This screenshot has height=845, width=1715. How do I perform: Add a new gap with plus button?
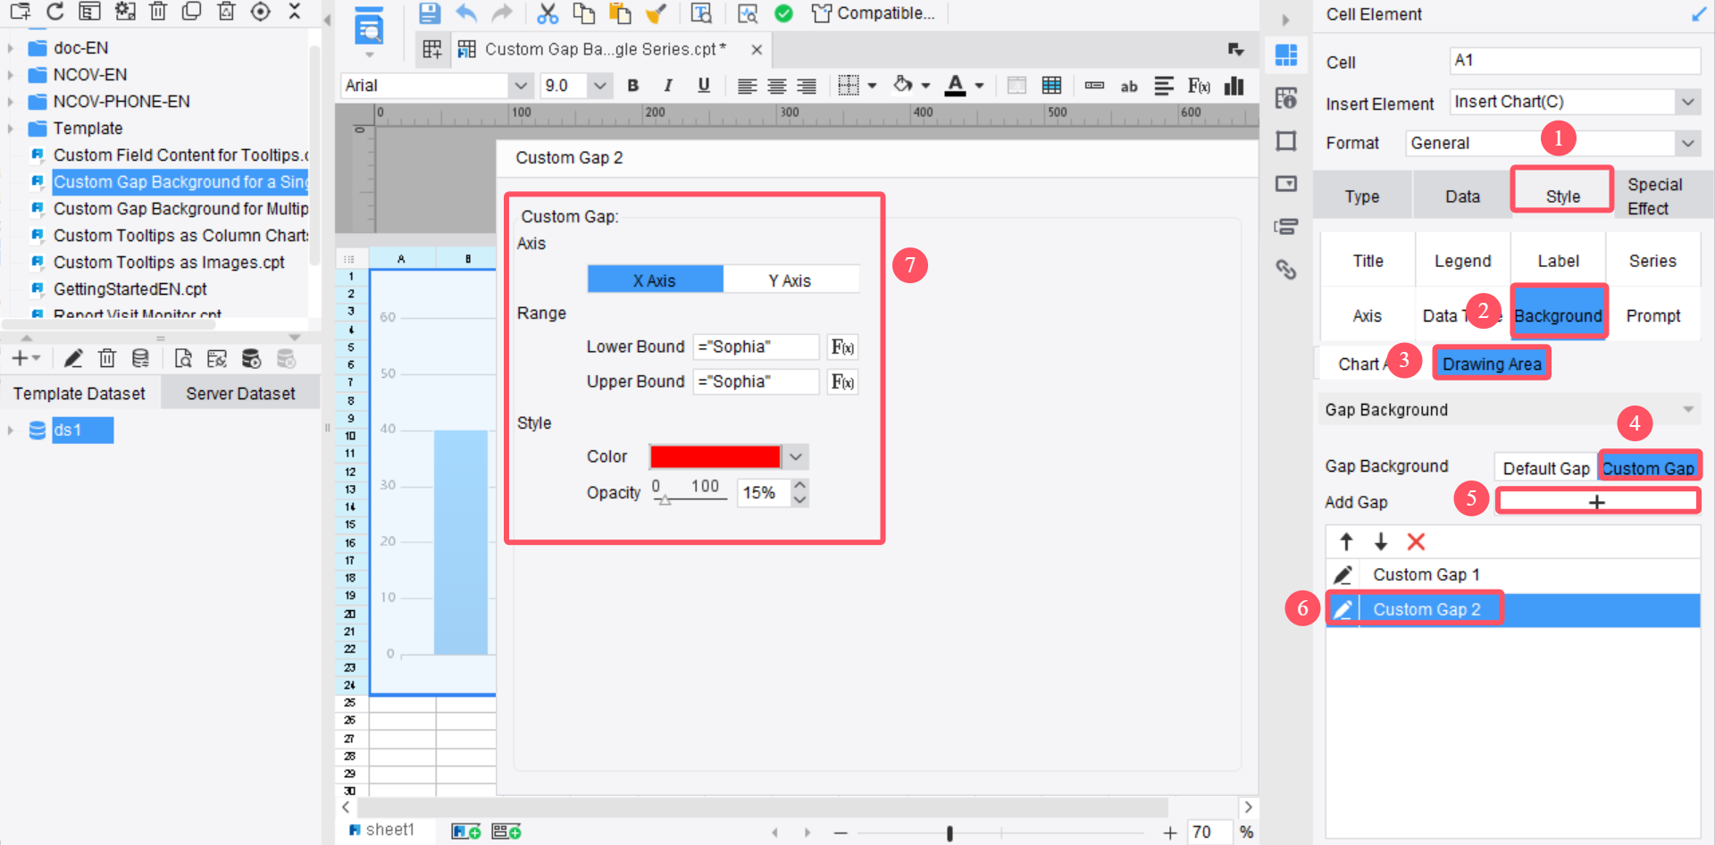pos(1597,502)
